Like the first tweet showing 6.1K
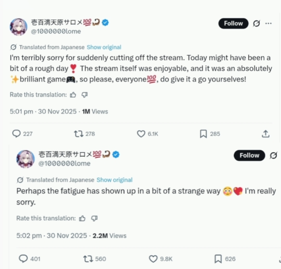Image resolution: width=281 pixels, height=269 pixels. 141,134
